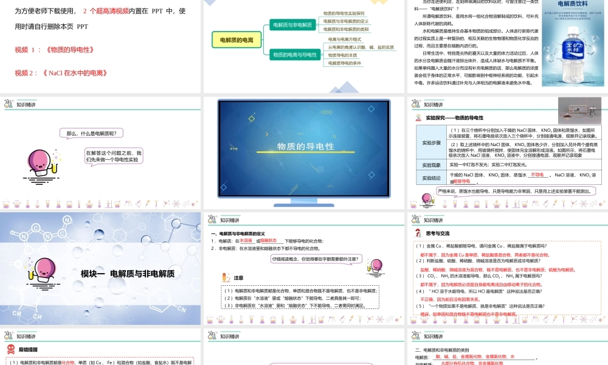
Task: Click the 实验现象 table cell
Action: click(x=432, y=165)
